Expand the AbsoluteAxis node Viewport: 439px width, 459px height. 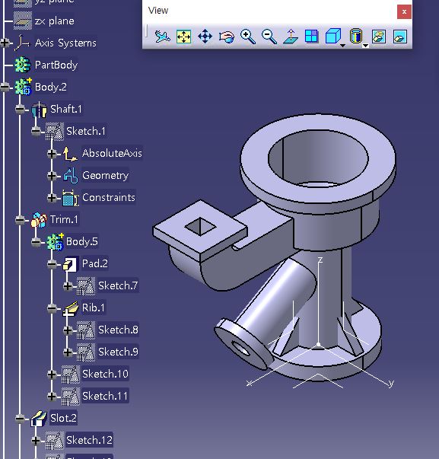coord(52,154)
